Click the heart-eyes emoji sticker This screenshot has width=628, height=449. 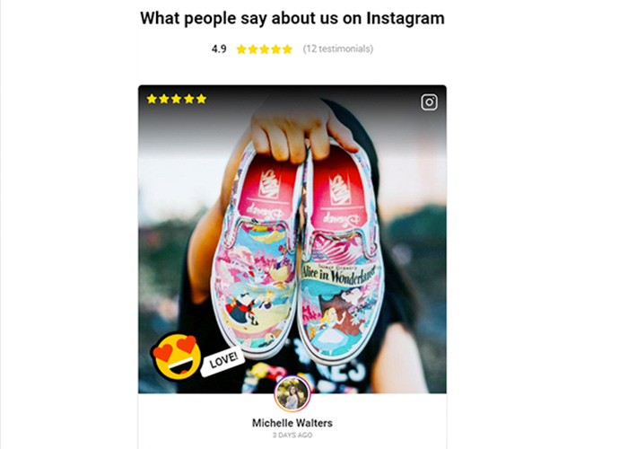pos(177,357)
